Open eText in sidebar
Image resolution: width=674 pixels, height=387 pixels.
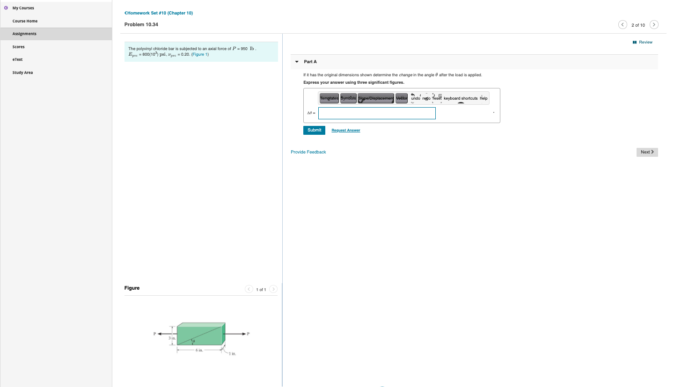click(x=18, y=59)
